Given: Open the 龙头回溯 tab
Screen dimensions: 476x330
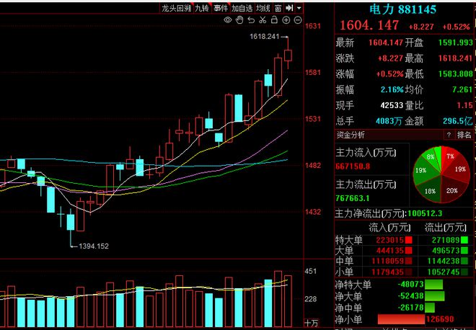Looking at the screenshot, I should [x=176, y=8].
